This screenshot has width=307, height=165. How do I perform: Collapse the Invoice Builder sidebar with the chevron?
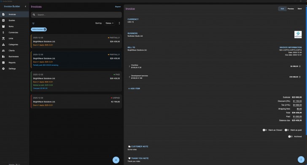[25, 6]
